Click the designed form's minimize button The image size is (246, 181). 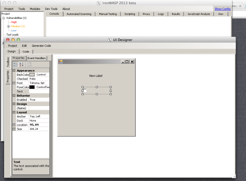click(x=123, y=61)
